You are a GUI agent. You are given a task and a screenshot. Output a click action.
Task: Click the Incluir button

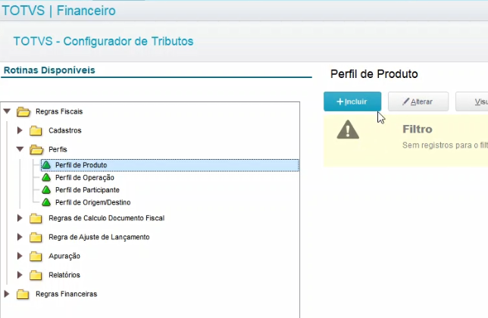click(x=352, y=101)
